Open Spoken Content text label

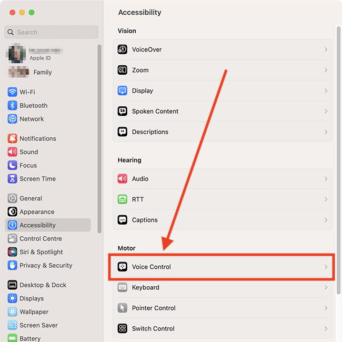click(155, 111)
